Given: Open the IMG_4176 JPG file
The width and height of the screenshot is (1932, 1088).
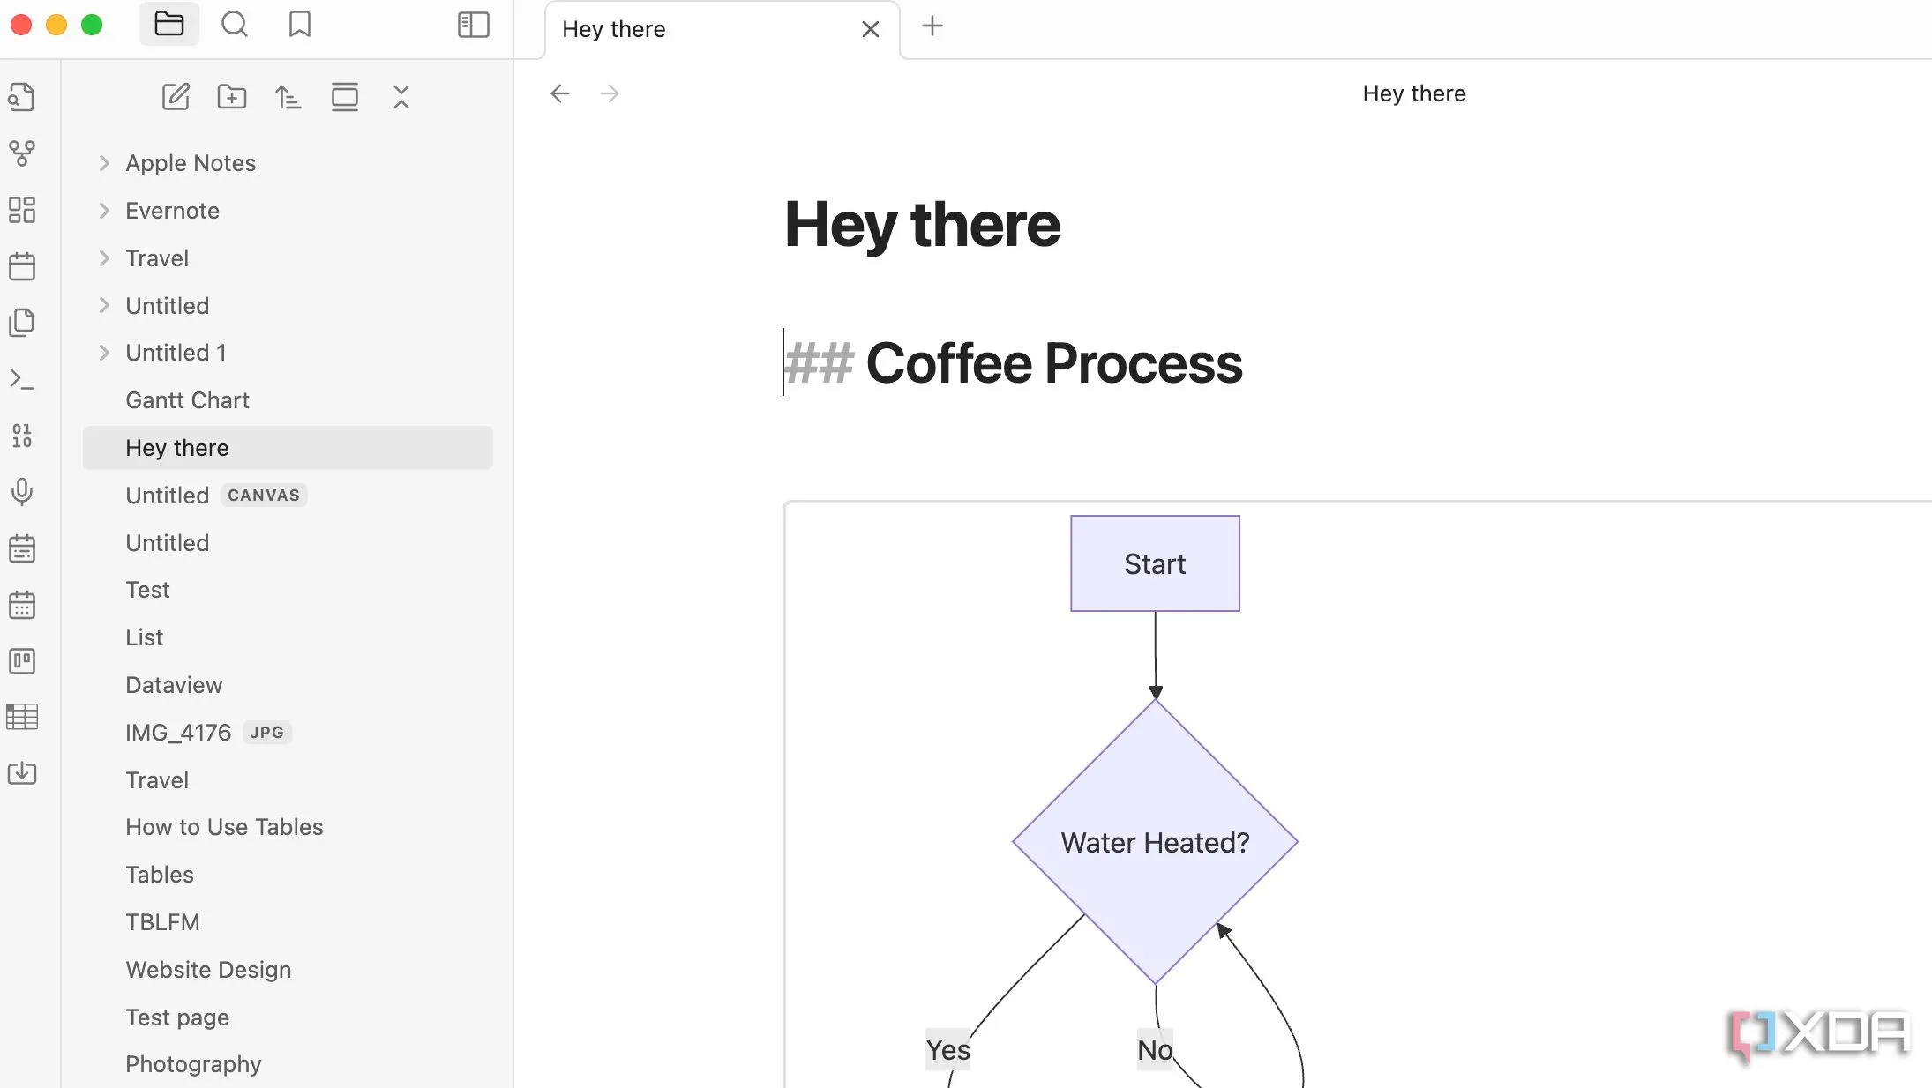Looking at the screenshot, I should [x=288, y=733].
